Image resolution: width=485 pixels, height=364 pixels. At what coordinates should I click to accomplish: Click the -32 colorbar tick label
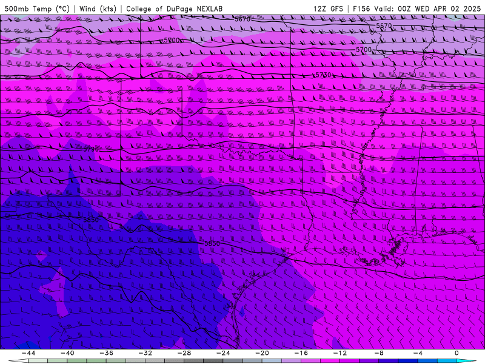(145, 353)
